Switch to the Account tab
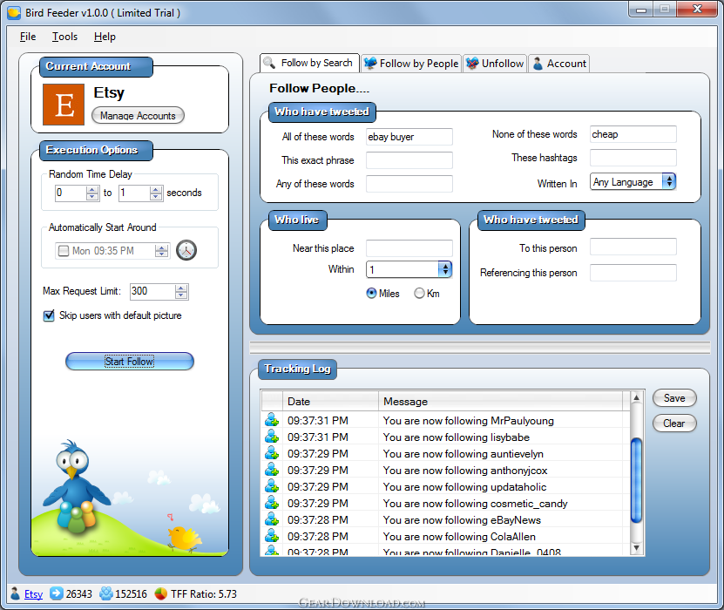 pos(558,64)
